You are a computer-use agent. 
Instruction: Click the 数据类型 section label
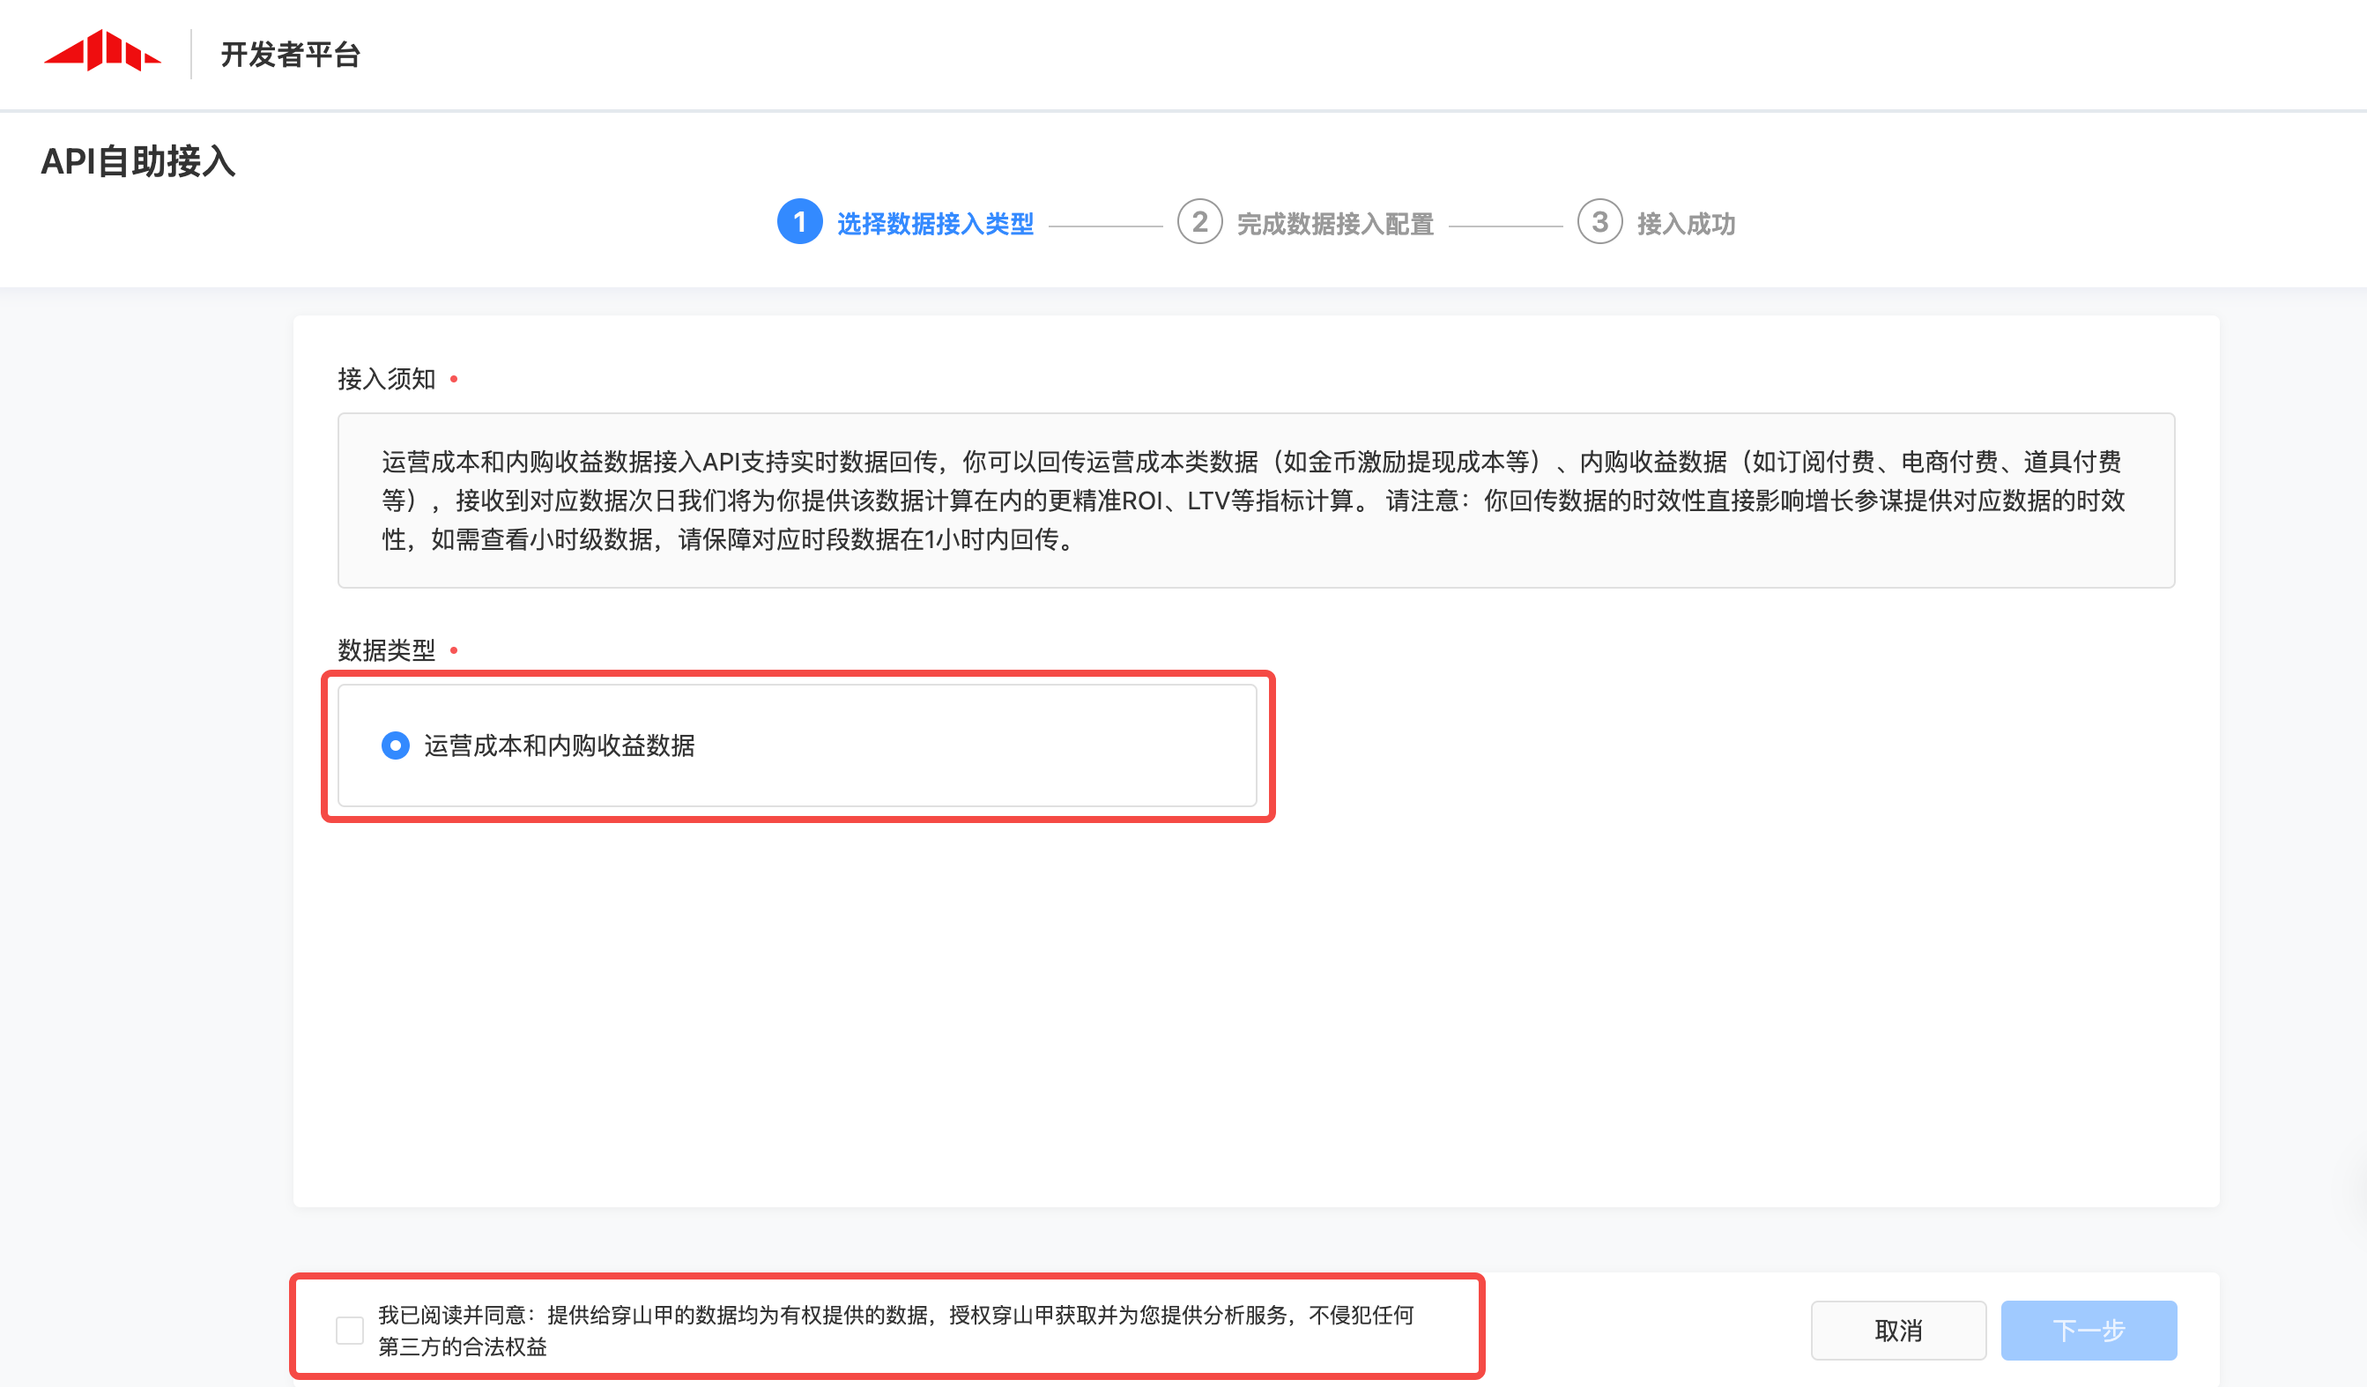click(387, 649)
